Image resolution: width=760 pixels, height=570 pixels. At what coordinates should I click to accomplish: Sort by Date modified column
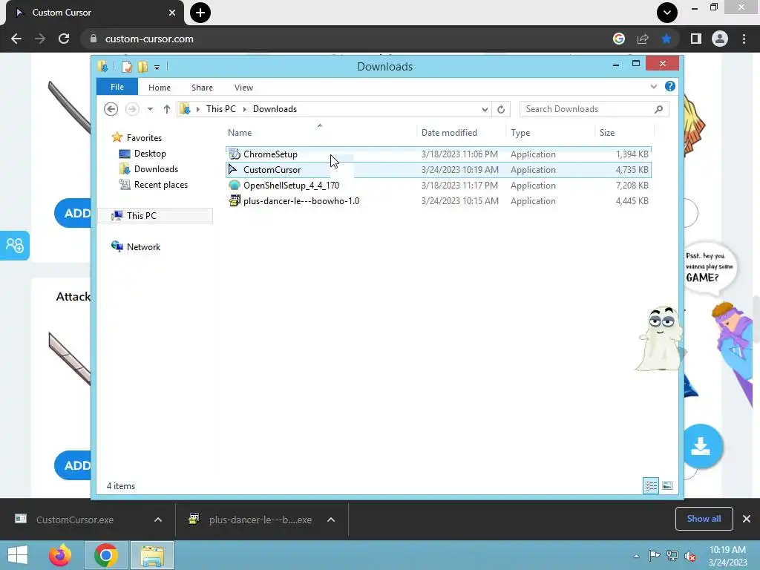[461, 132]
